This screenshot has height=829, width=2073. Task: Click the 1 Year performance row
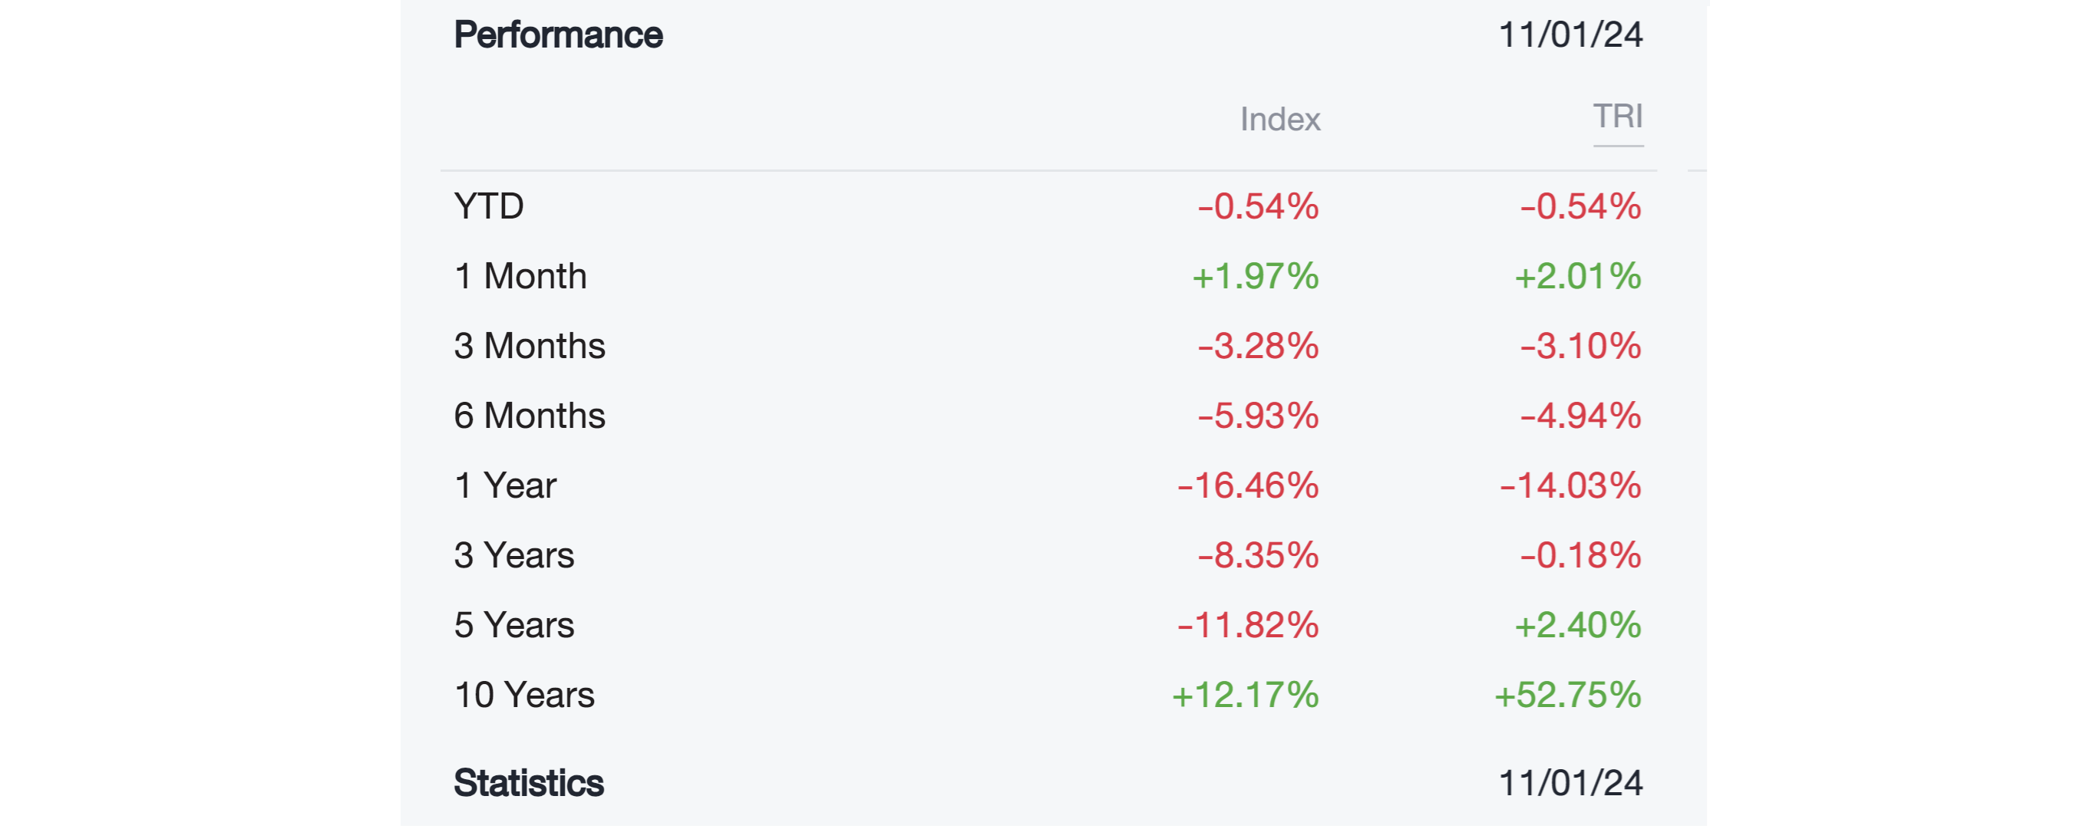click(x=503, y=485)
